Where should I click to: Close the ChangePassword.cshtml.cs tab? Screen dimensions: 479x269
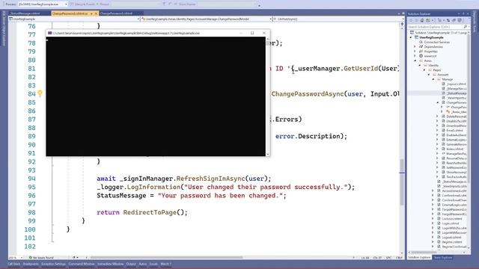coord(96,13)
